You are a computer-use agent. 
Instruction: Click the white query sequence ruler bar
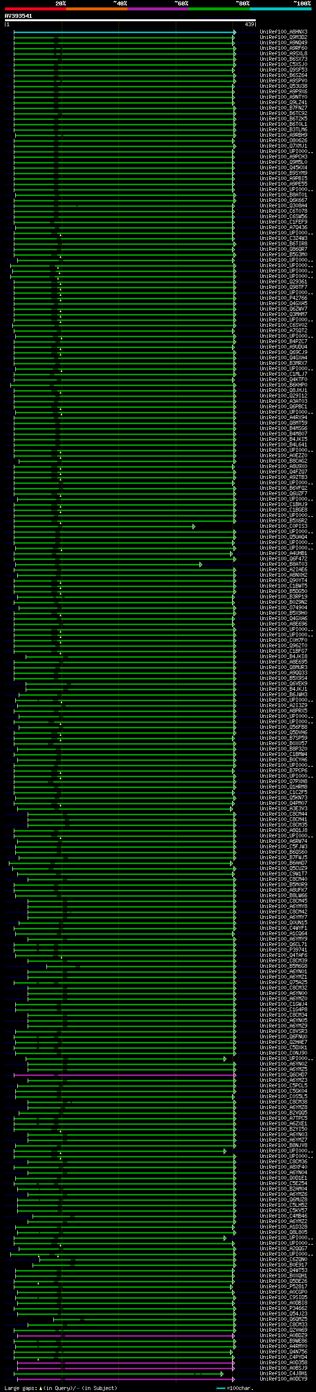tap(130, 21)
